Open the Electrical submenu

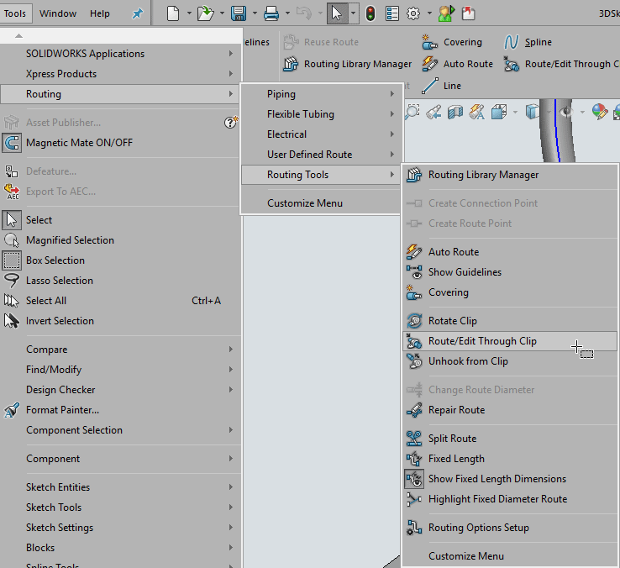tap(321, 134)
